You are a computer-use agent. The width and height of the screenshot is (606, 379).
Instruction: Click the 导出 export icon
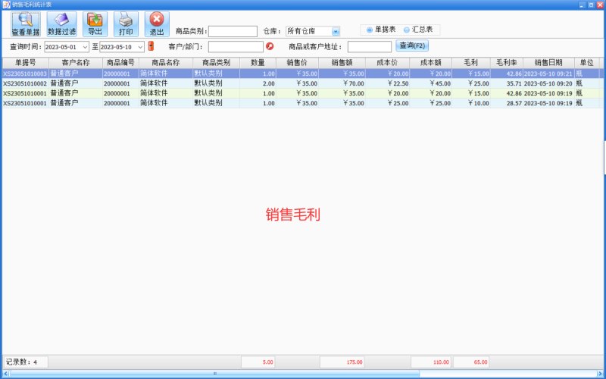[95, 24]
